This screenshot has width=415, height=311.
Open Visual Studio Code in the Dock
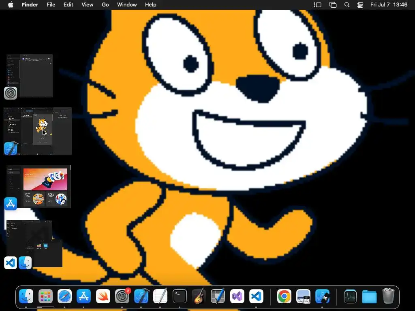[x=256, y=296]
